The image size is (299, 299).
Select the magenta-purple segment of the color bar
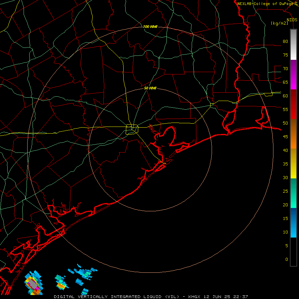pyautogui.click(x=293, y=74)
